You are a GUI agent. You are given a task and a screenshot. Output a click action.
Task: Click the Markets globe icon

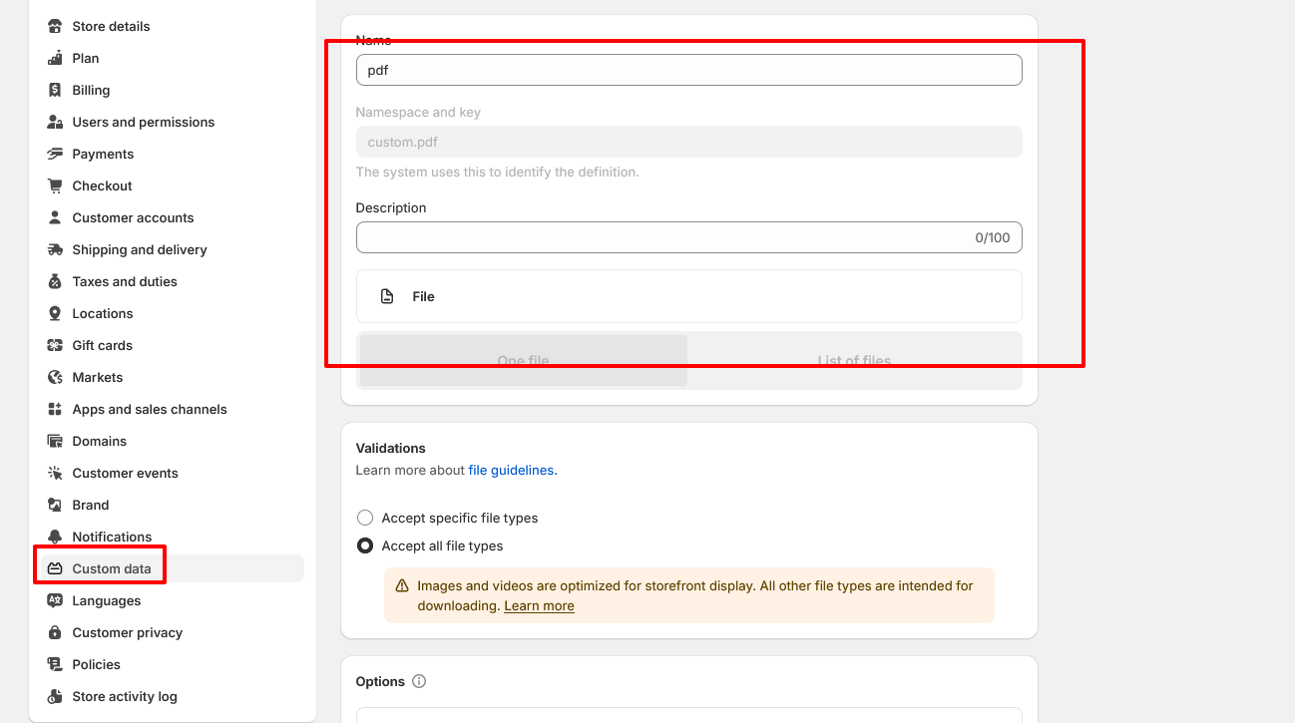(x=55, y=377)
